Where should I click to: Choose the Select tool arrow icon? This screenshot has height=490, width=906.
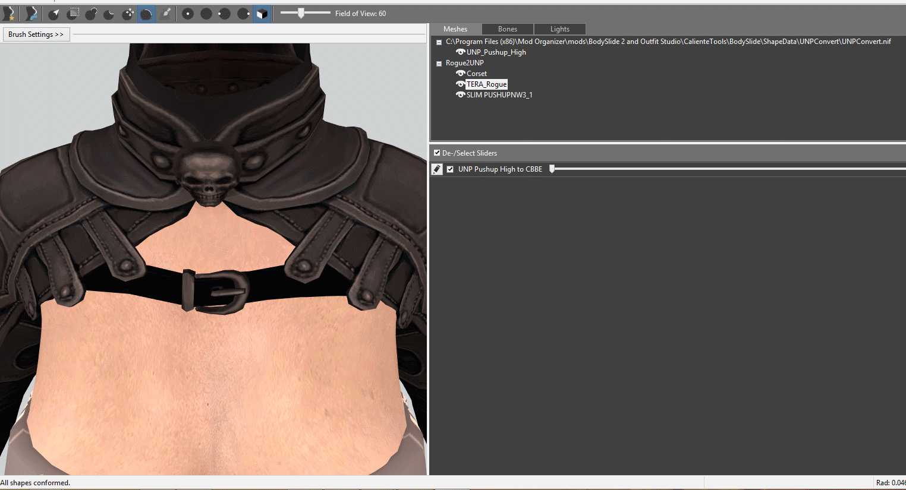click(x=54, y=14)
